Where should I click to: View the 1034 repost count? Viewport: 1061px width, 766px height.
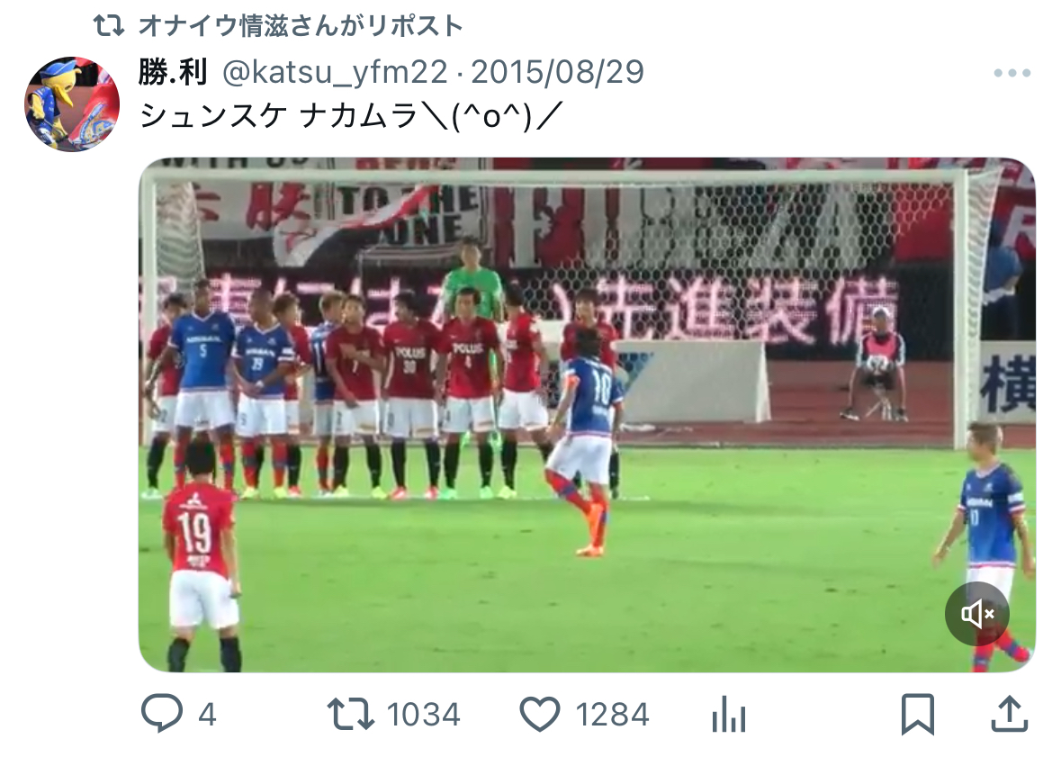pos(423,715)
